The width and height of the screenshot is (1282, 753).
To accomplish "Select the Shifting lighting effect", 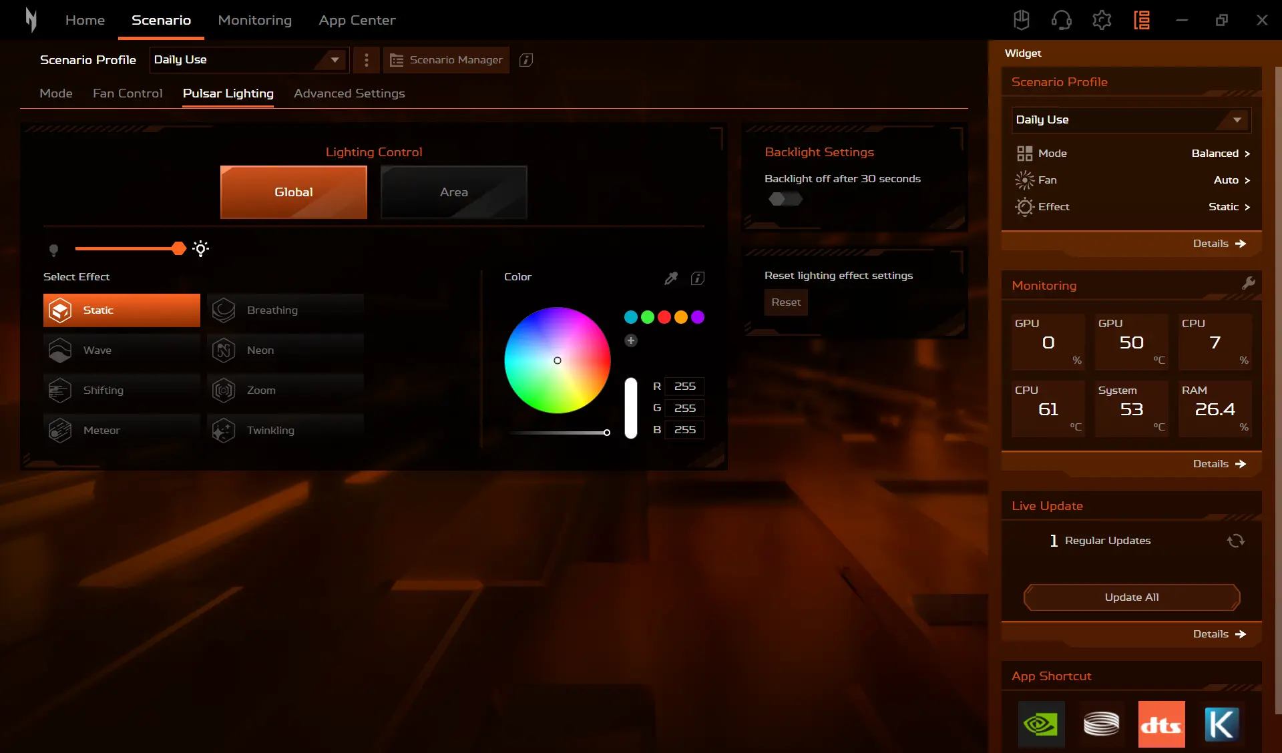I will [x=122, y=391].
